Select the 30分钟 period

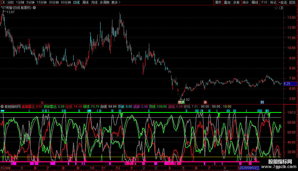pos(54,2)
